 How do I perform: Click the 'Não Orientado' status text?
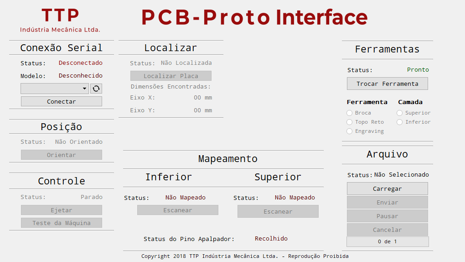[x=78, y=141]
